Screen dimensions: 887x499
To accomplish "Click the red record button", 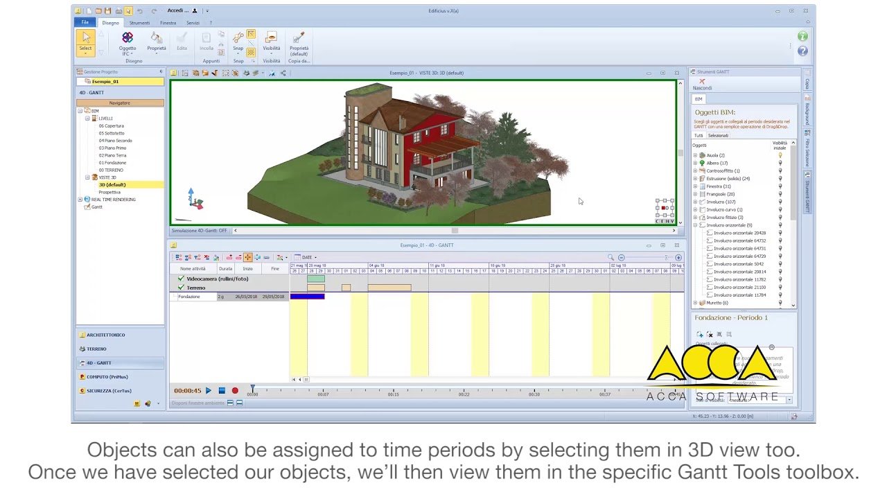I will click(235, 391).
